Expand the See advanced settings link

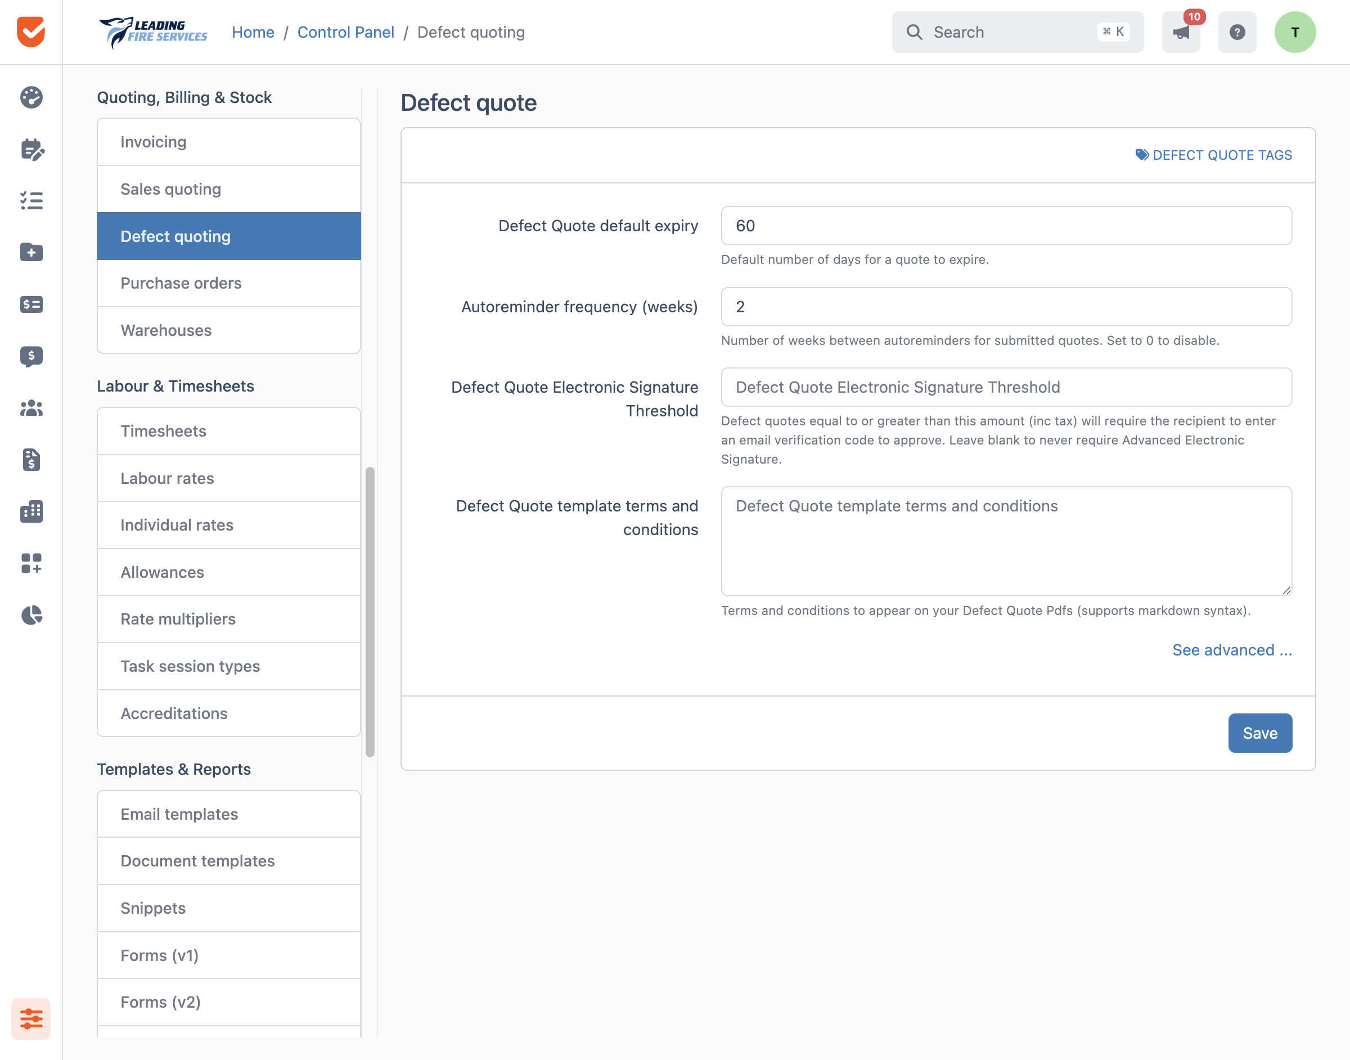click(x=1232, y=650)
